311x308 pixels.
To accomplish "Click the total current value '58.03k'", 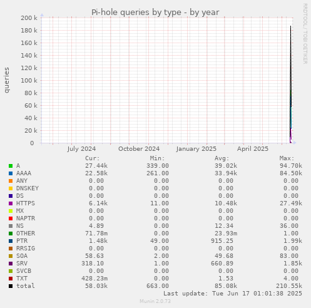I will (96, 286).
